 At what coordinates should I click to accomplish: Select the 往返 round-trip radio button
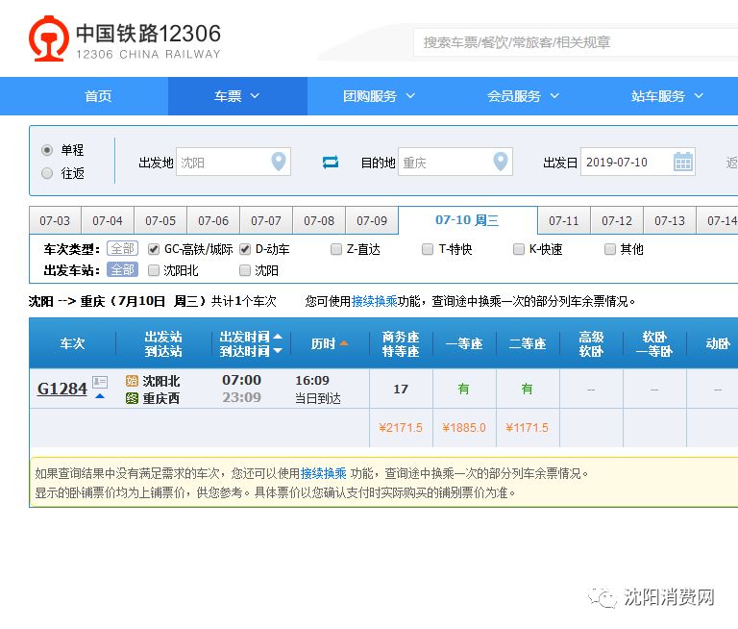47,173
